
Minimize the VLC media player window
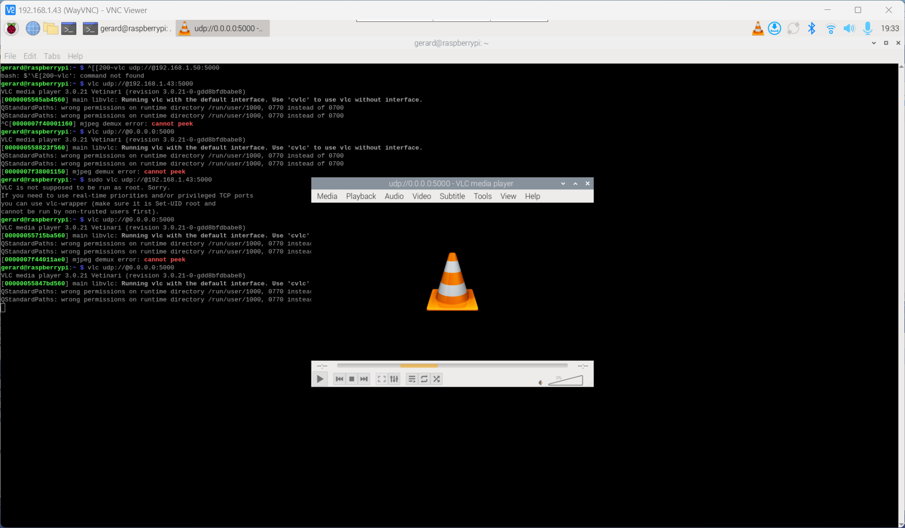coord(563,184)
